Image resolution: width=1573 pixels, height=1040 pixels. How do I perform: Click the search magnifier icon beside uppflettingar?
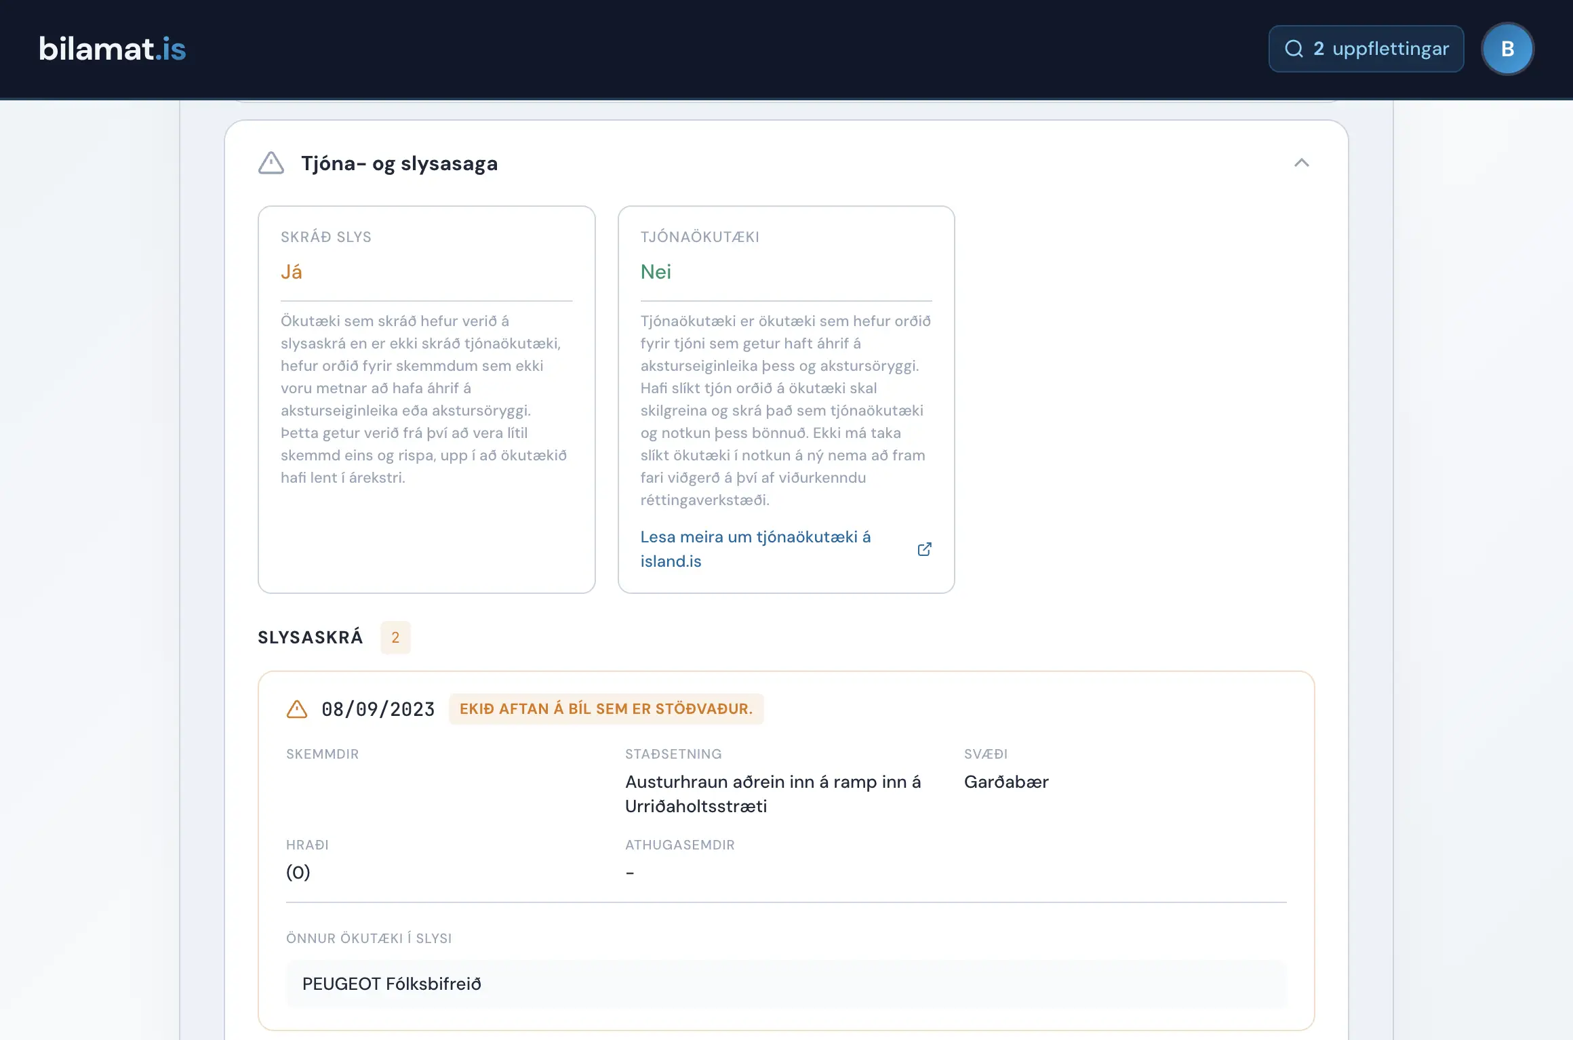pyautogui.click(x=1294, y=49)
